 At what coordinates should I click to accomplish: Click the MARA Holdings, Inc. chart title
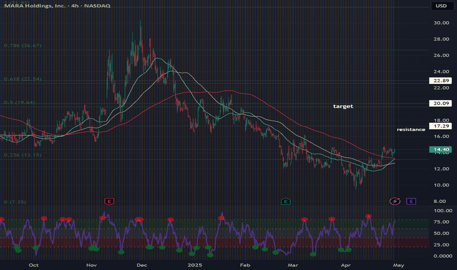57,5
